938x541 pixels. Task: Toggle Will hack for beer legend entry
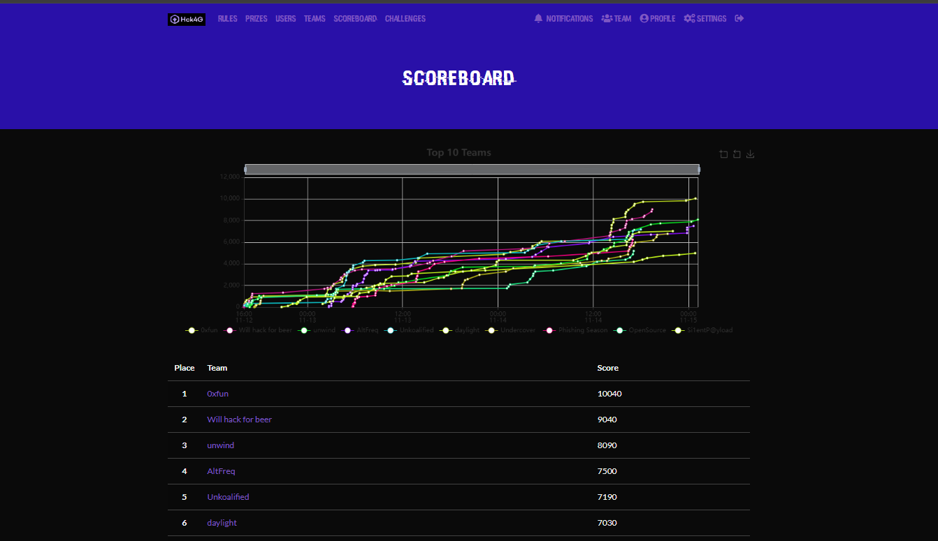(x=258, y=330)
